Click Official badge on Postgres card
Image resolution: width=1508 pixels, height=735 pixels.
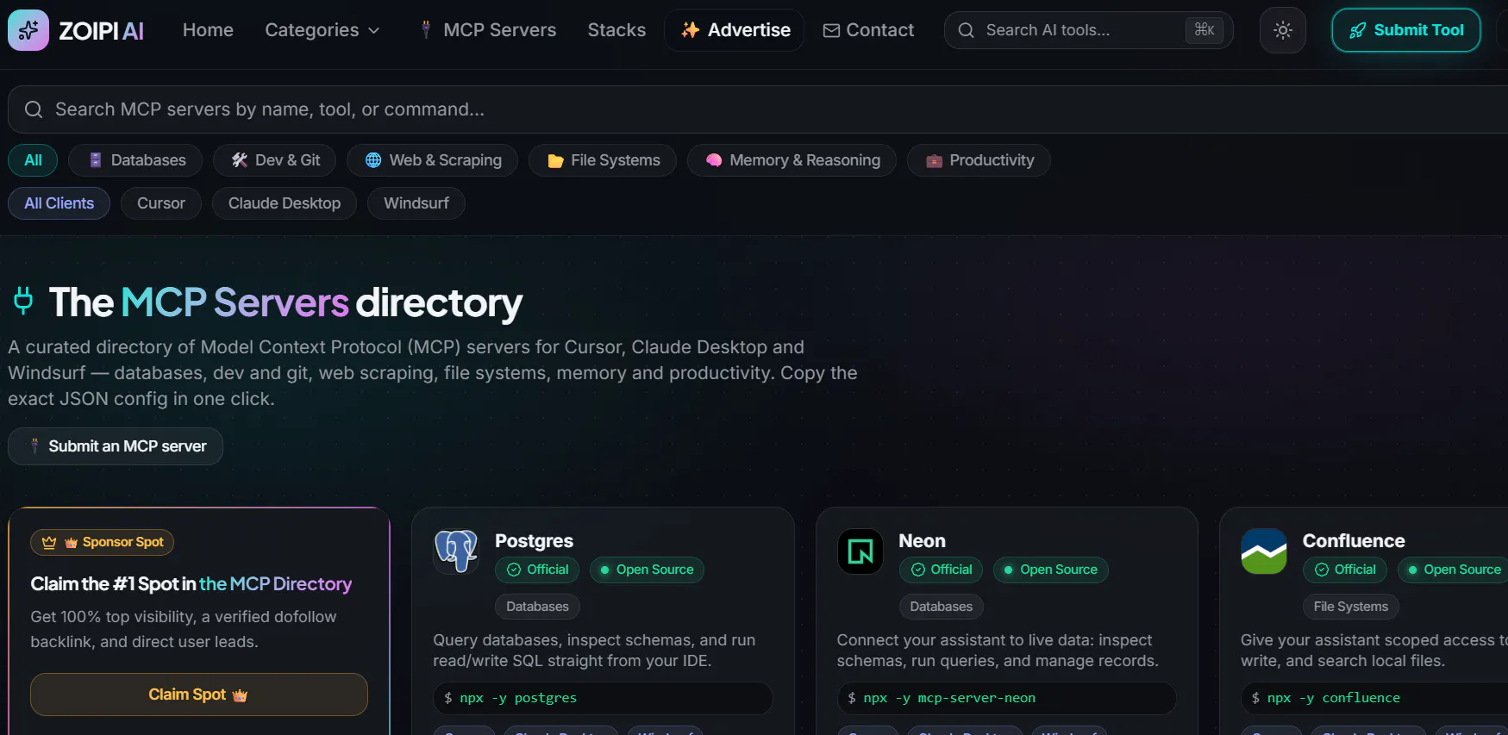click(538, 570)
